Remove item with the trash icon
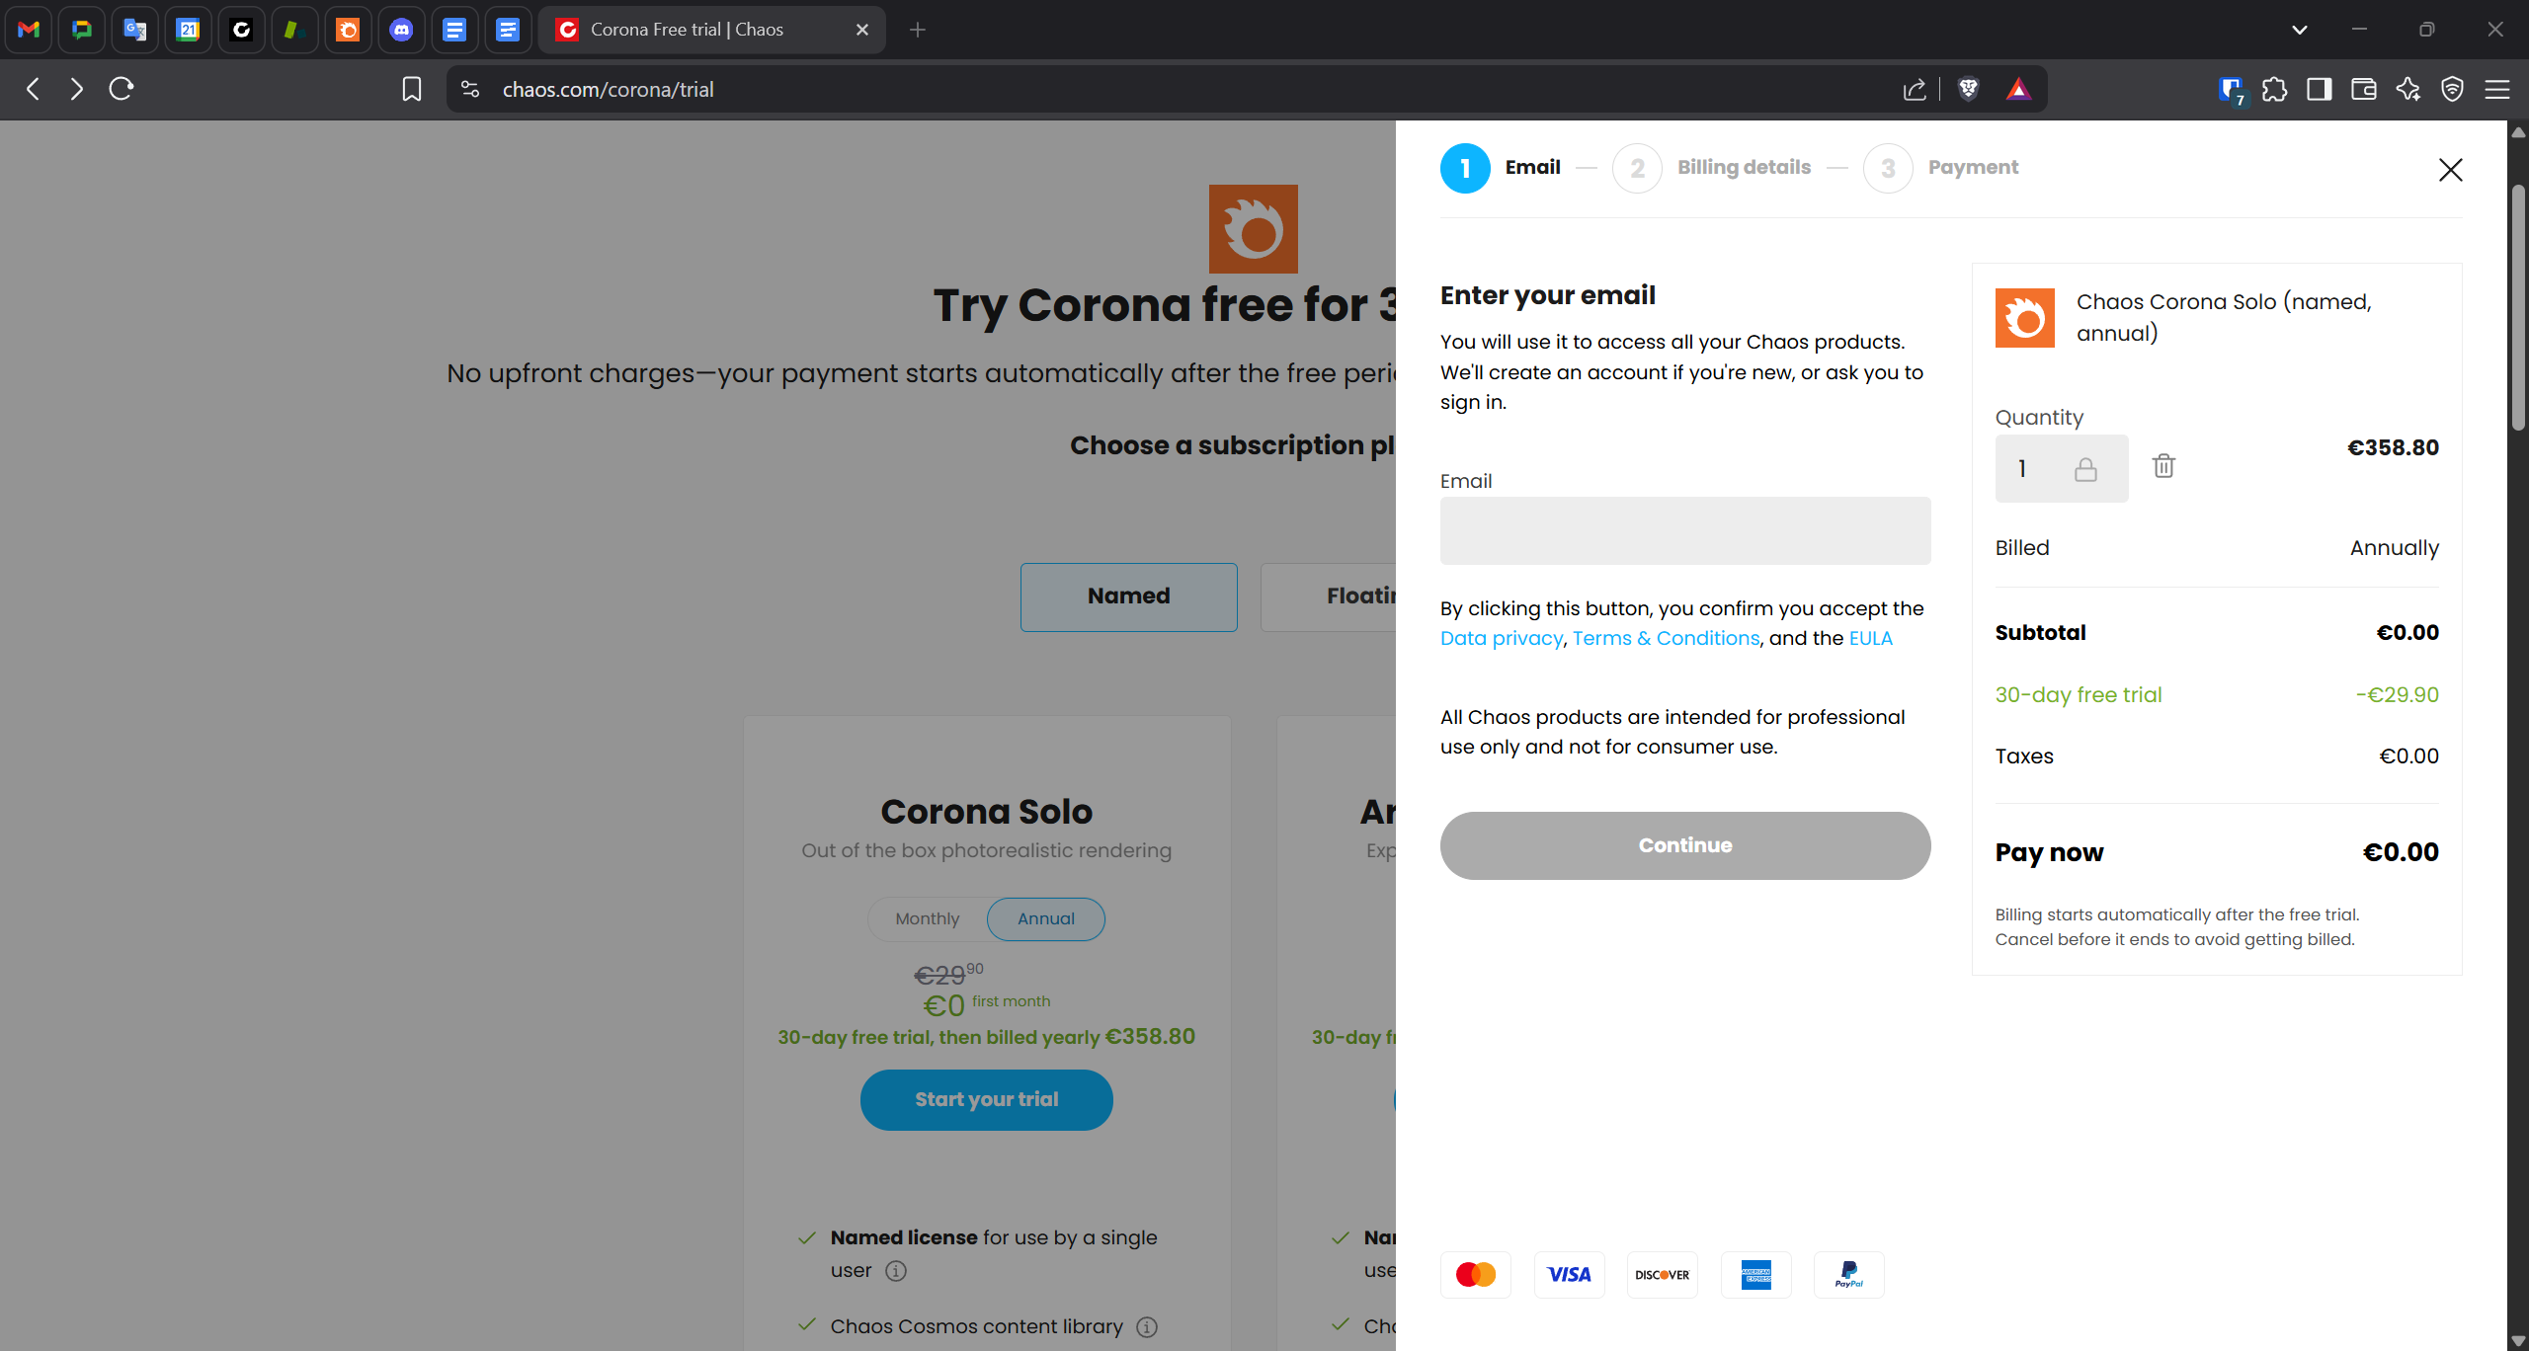The image size is (2529, 1351). 2163,466
